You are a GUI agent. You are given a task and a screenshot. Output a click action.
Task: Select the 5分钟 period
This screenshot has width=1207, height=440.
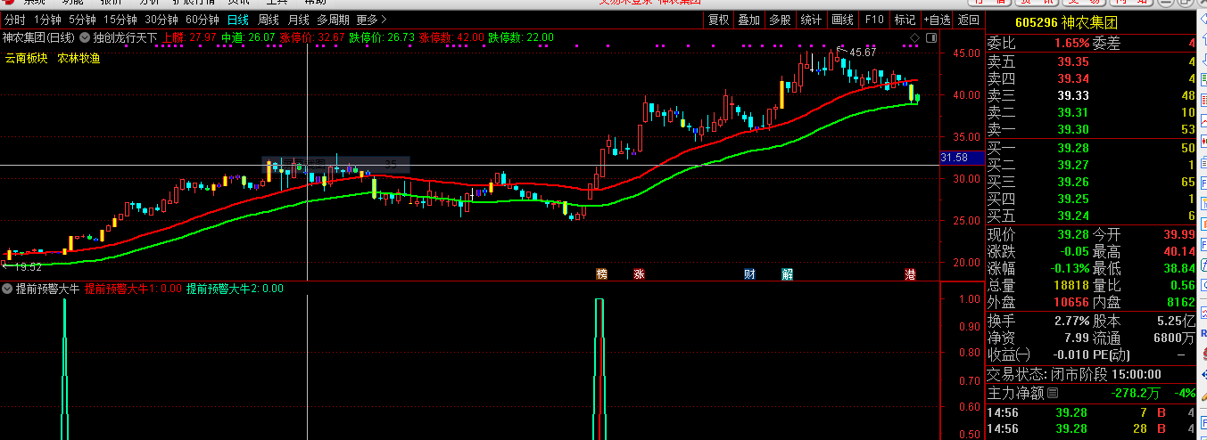[82, 20]
